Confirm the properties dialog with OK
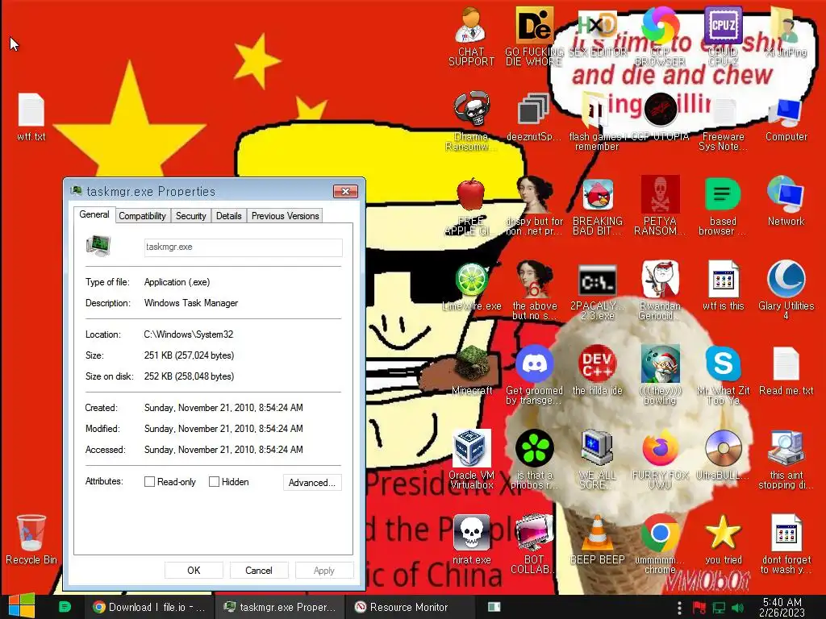 point(194,571)
